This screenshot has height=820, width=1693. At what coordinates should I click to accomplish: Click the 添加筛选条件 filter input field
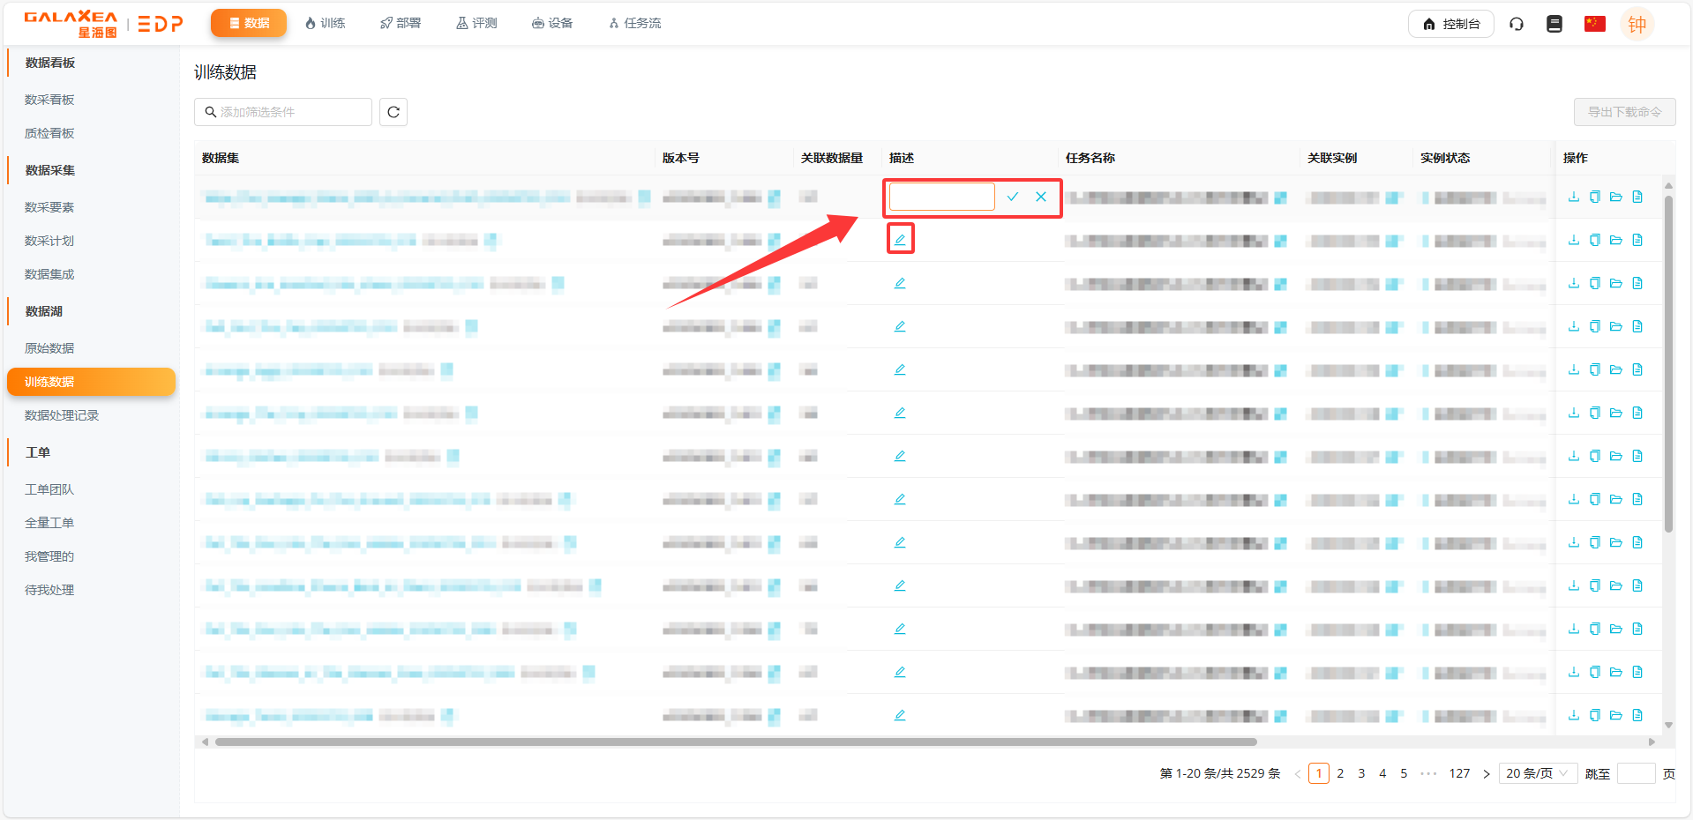(283, 112)
